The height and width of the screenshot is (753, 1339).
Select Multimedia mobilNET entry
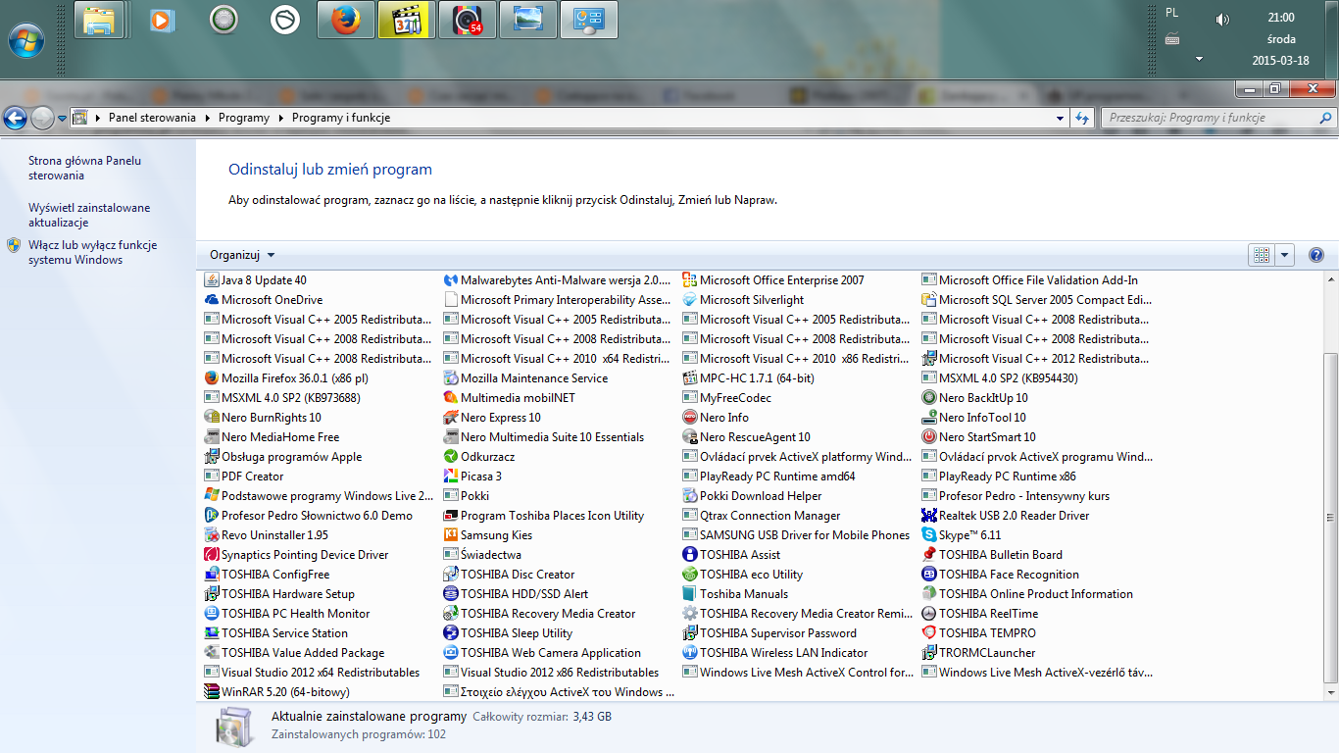[x=510, y=398]
